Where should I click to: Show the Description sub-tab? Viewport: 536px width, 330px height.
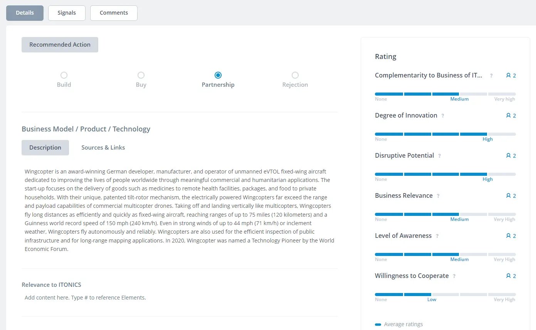[x=45, y=148]
